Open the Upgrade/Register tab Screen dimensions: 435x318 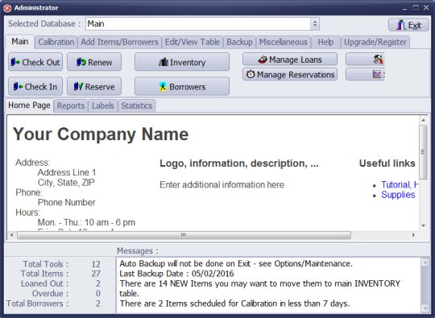tap(375, 42)
